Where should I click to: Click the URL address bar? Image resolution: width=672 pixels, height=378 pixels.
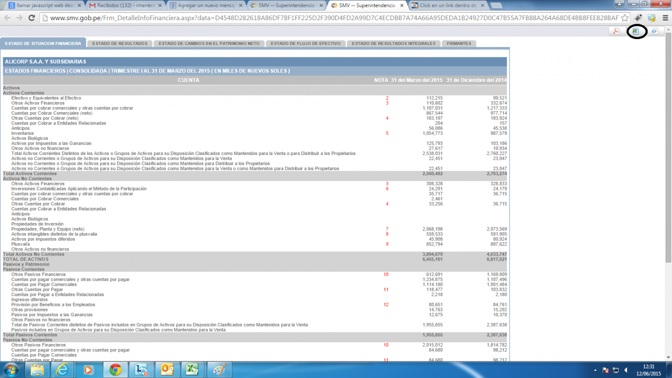click(334, 18)
